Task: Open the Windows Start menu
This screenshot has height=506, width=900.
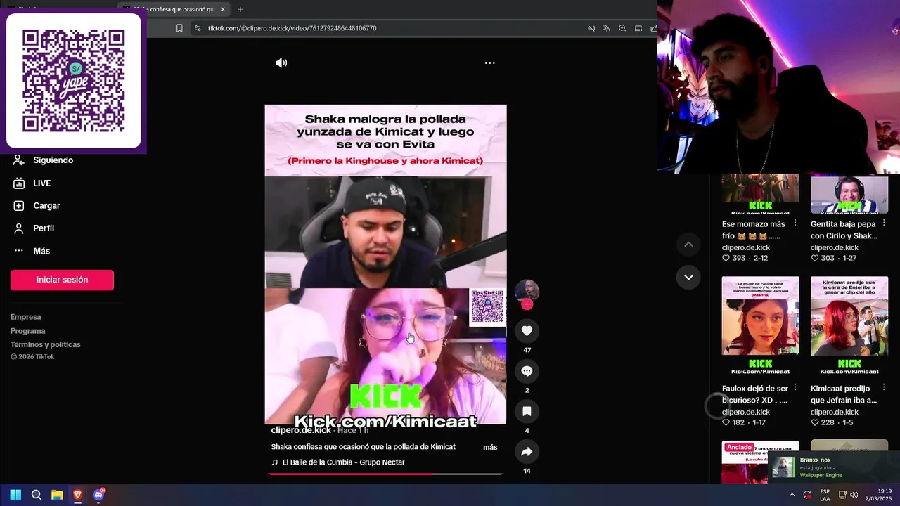Action: tap(15, 495)
